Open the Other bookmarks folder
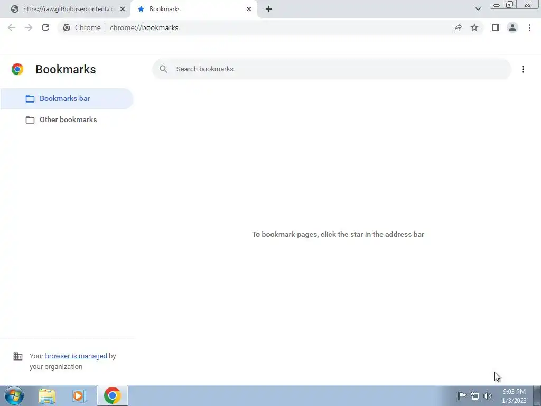Screen dimensions: 541x406 point(67,120)
